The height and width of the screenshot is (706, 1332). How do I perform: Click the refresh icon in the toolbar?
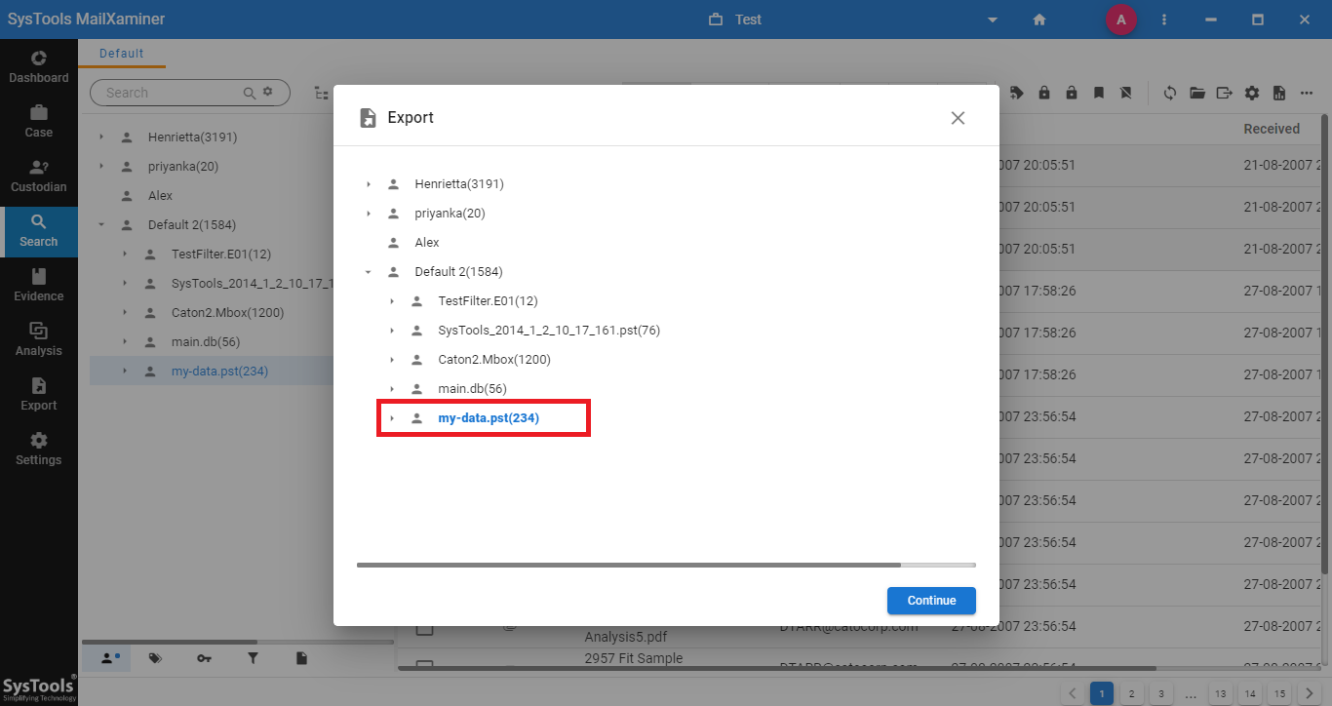[1170, 93]
